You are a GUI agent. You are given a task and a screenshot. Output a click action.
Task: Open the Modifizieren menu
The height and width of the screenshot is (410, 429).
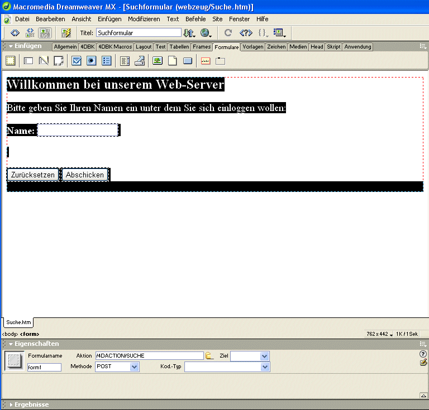tap(144, 19)
